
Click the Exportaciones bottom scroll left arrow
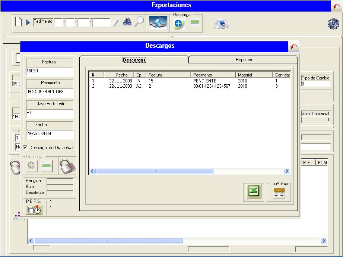tap(31, 241)
